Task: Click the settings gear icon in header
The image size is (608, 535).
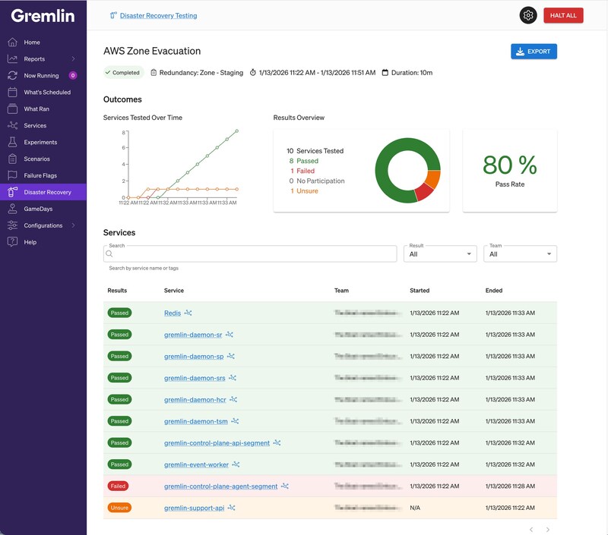Action: [528, 15]
